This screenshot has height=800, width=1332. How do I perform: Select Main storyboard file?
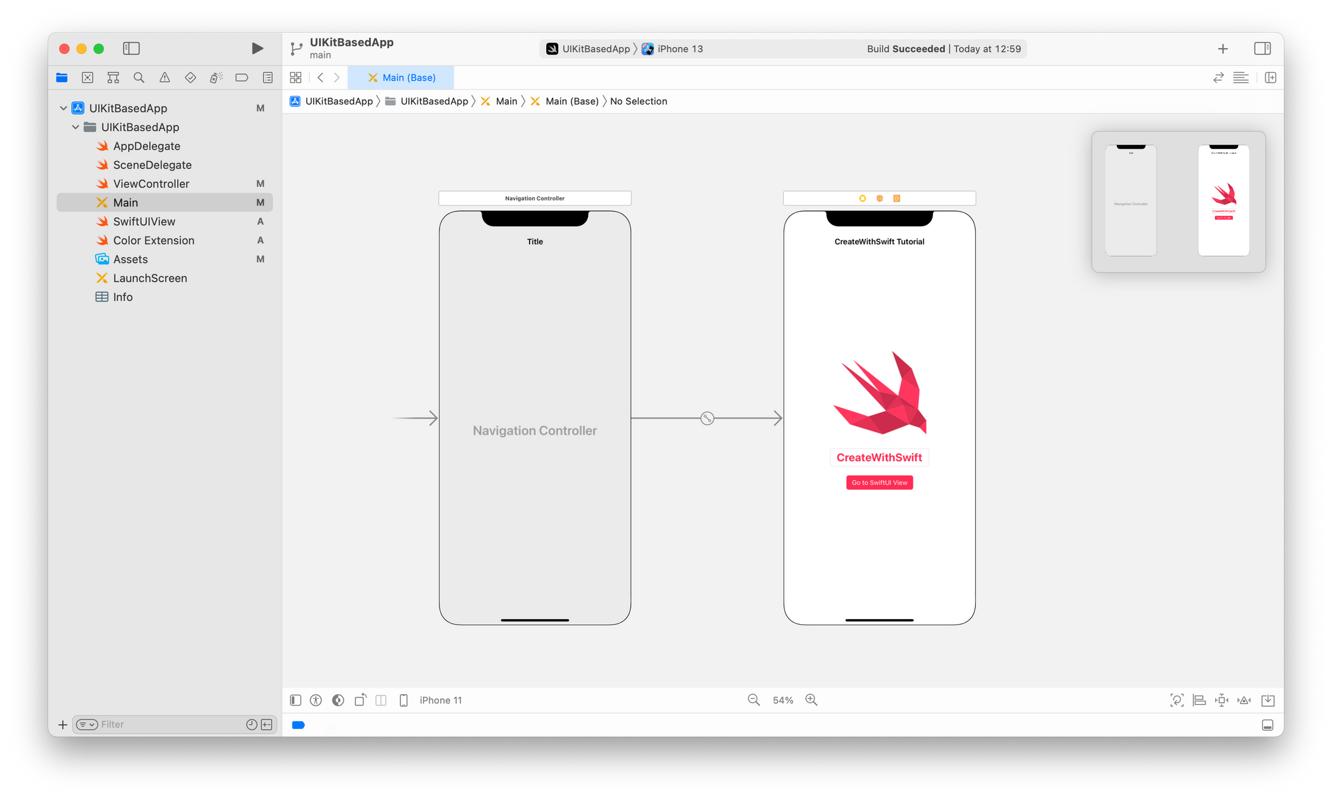pos(125,202)
